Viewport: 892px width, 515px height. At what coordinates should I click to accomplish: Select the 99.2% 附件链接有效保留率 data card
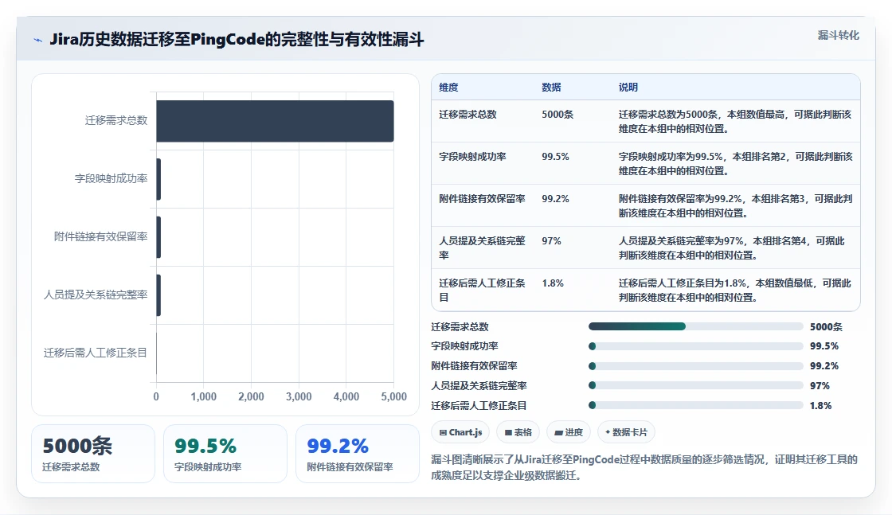pos(358,454)
